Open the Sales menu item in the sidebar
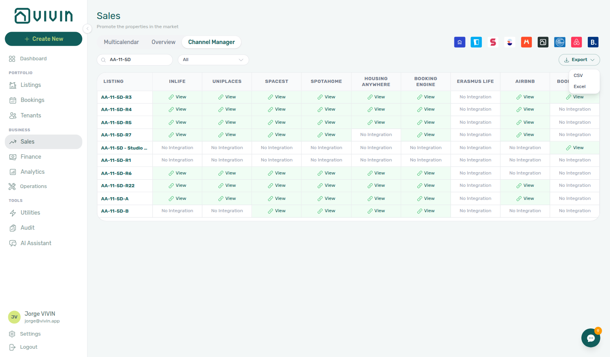Screen dimensions: 610x357 pos(44,142)
